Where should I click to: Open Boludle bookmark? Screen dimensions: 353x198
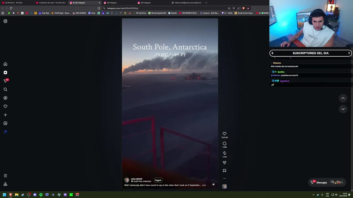(172, 13)
